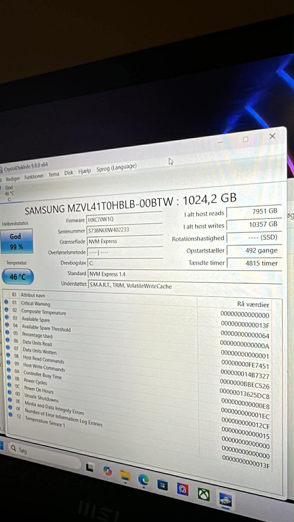Screen dimensions: 294x522
Task: Launch Copilot from the taskbar
Action: (x=107, y=471)
